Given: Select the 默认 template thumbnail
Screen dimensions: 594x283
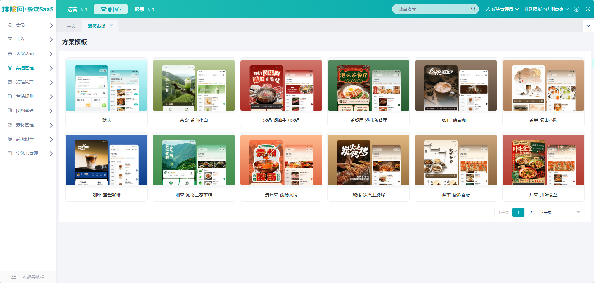Looking at the screenshot, I should [x=106, y=85].
